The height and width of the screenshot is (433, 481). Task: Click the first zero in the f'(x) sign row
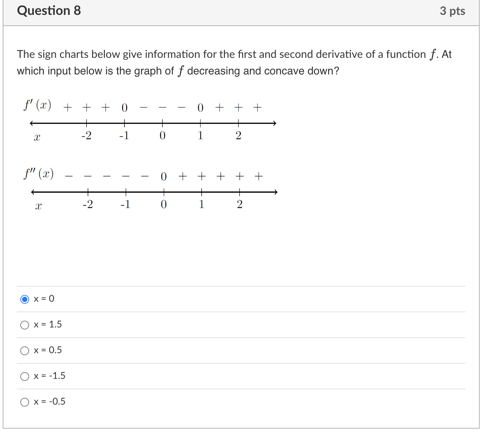(124, 108)
